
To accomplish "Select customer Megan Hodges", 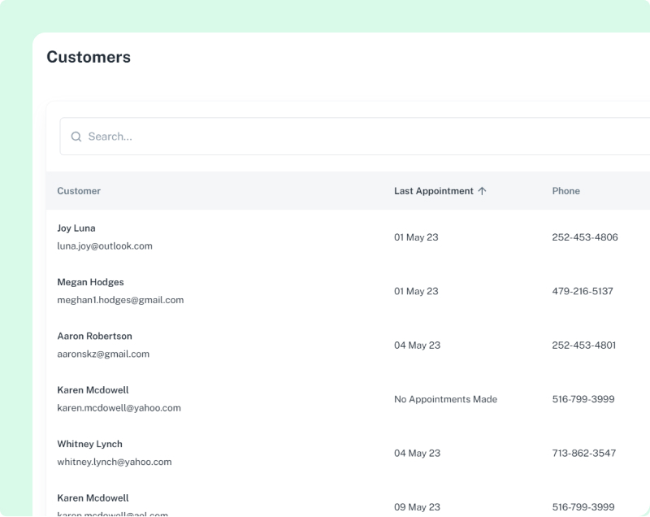I will (89, 281).
